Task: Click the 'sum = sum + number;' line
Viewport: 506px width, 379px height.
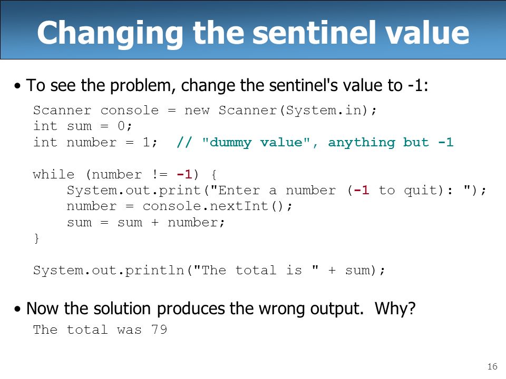Action: (145, 222)
